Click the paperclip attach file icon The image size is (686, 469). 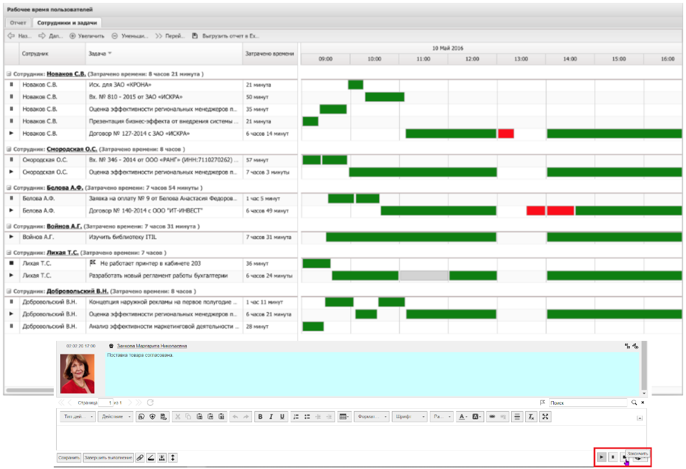[140, 458]
